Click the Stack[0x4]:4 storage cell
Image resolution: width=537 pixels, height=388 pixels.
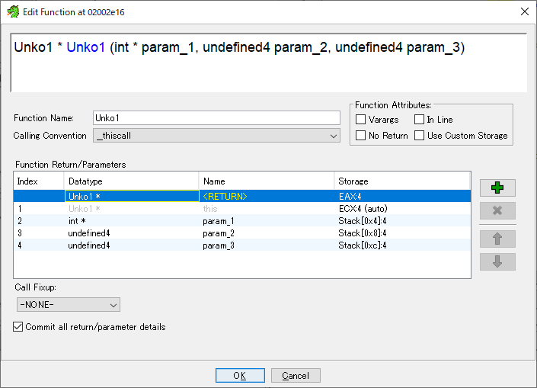click(x=402, y=221)
